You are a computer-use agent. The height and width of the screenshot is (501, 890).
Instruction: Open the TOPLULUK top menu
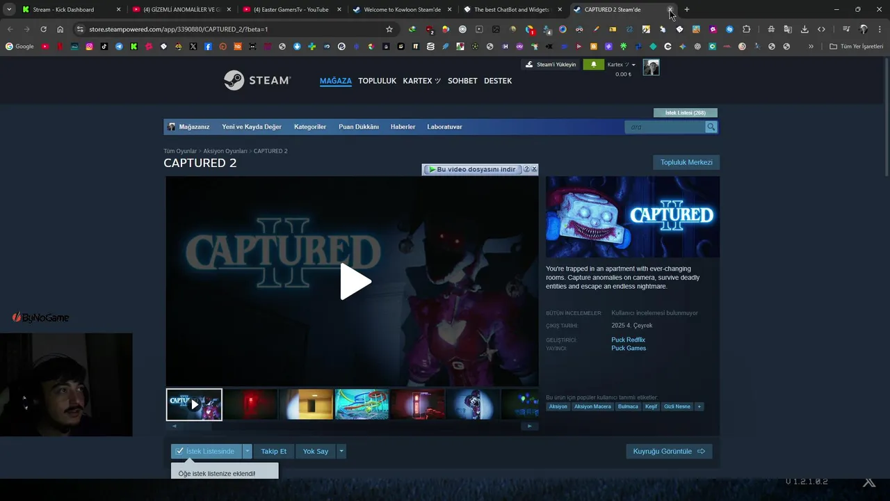click(x=377, y=81)
